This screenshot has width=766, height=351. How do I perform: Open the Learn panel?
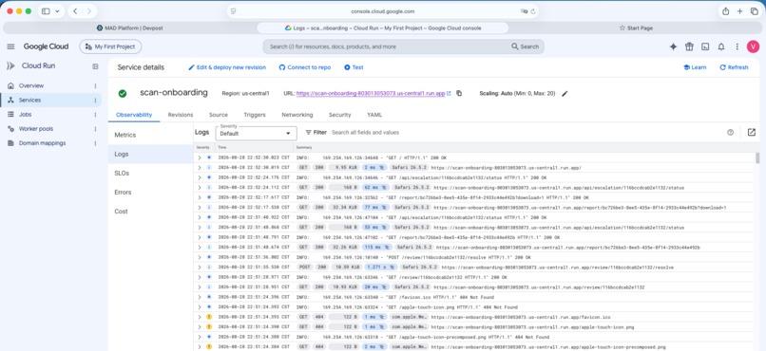point(695,67)
